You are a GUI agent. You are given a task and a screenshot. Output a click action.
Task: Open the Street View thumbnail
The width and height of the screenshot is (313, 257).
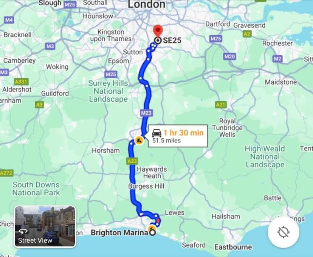(x=45, y=227)
